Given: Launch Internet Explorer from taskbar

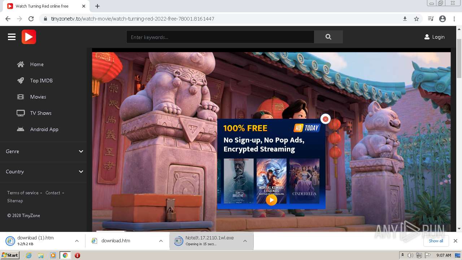Looking at the screenshot, I should (x=29, y=255).
